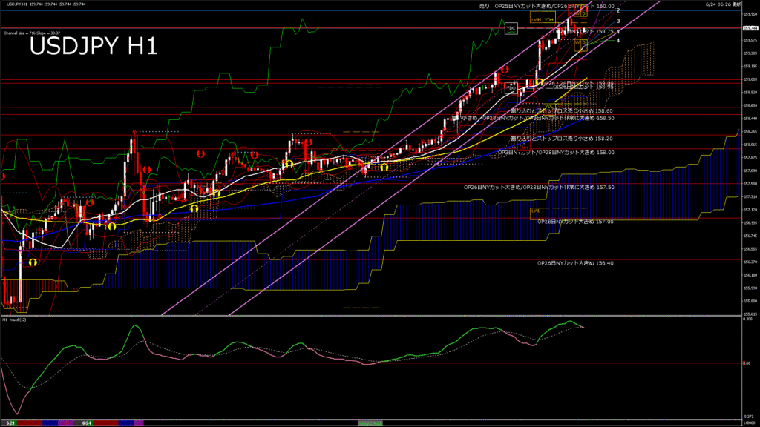760x427 pixels.
Task: Click the fan line label number 3
Action: click(618, 21)
